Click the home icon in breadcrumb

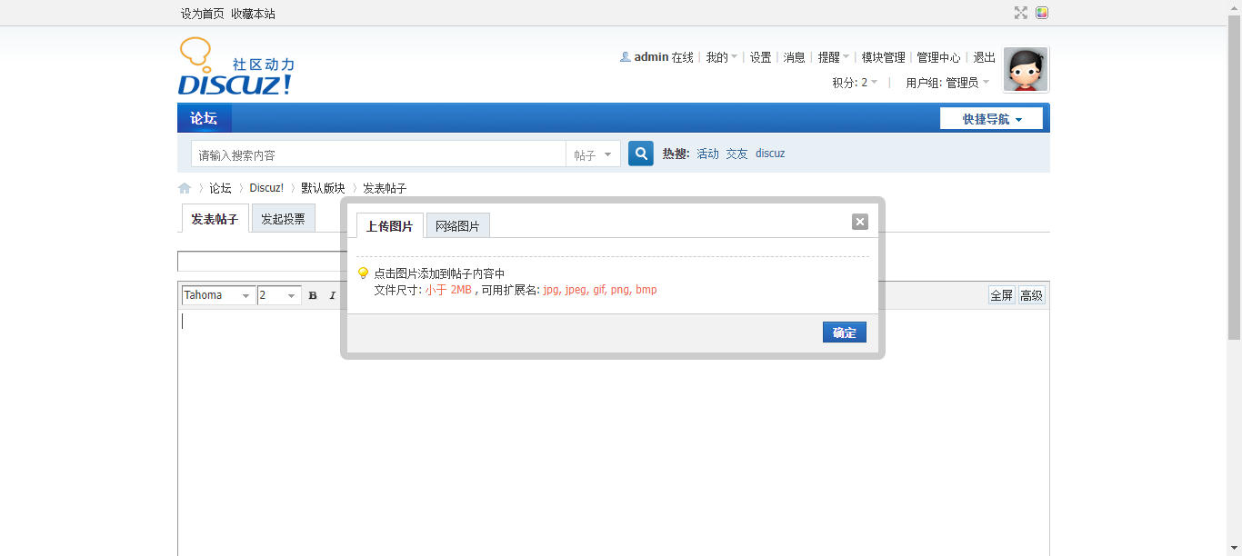point(185,188)
